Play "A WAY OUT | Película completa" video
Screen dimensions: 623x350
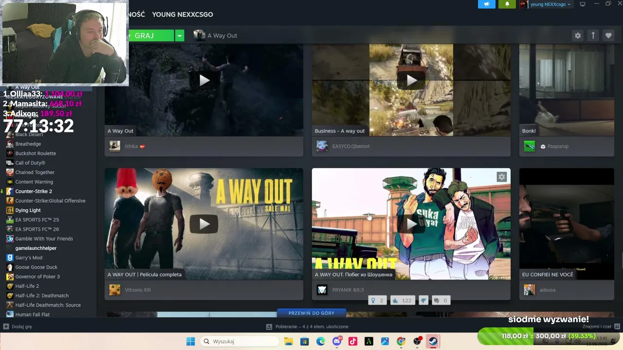(204, 224)
